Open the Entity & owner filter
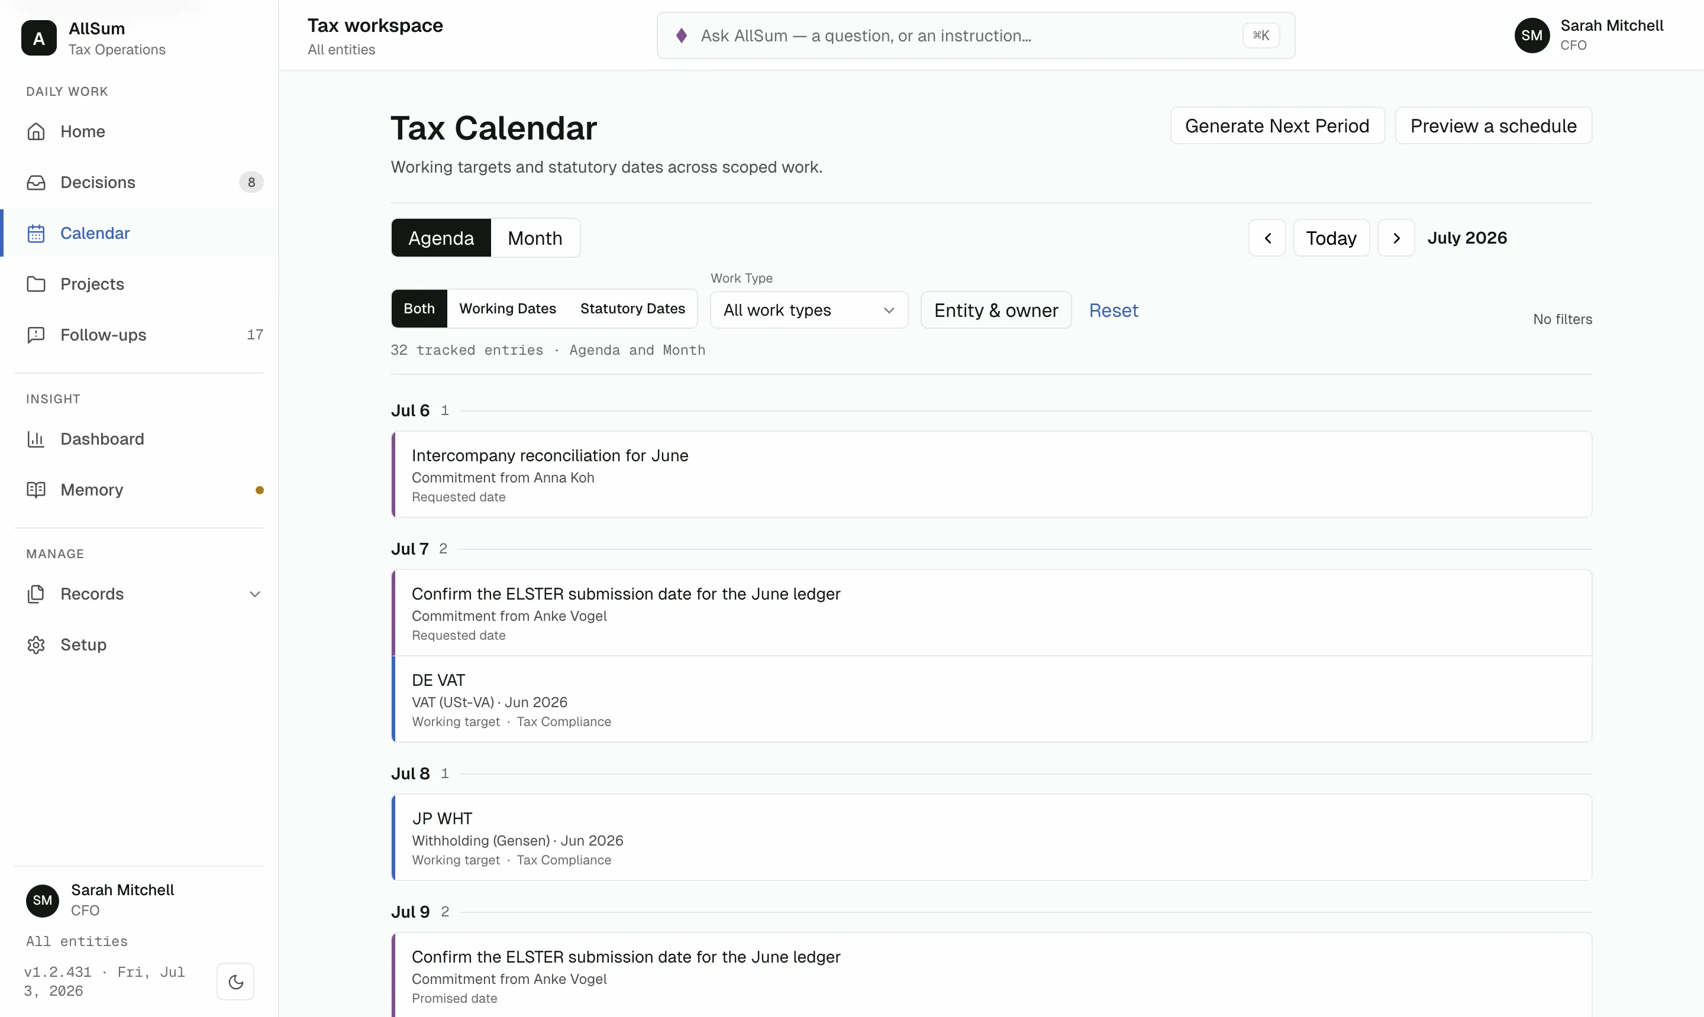Image resolution: width=1704 pixels, height=1017 pixels. click(x=996, y=310)
